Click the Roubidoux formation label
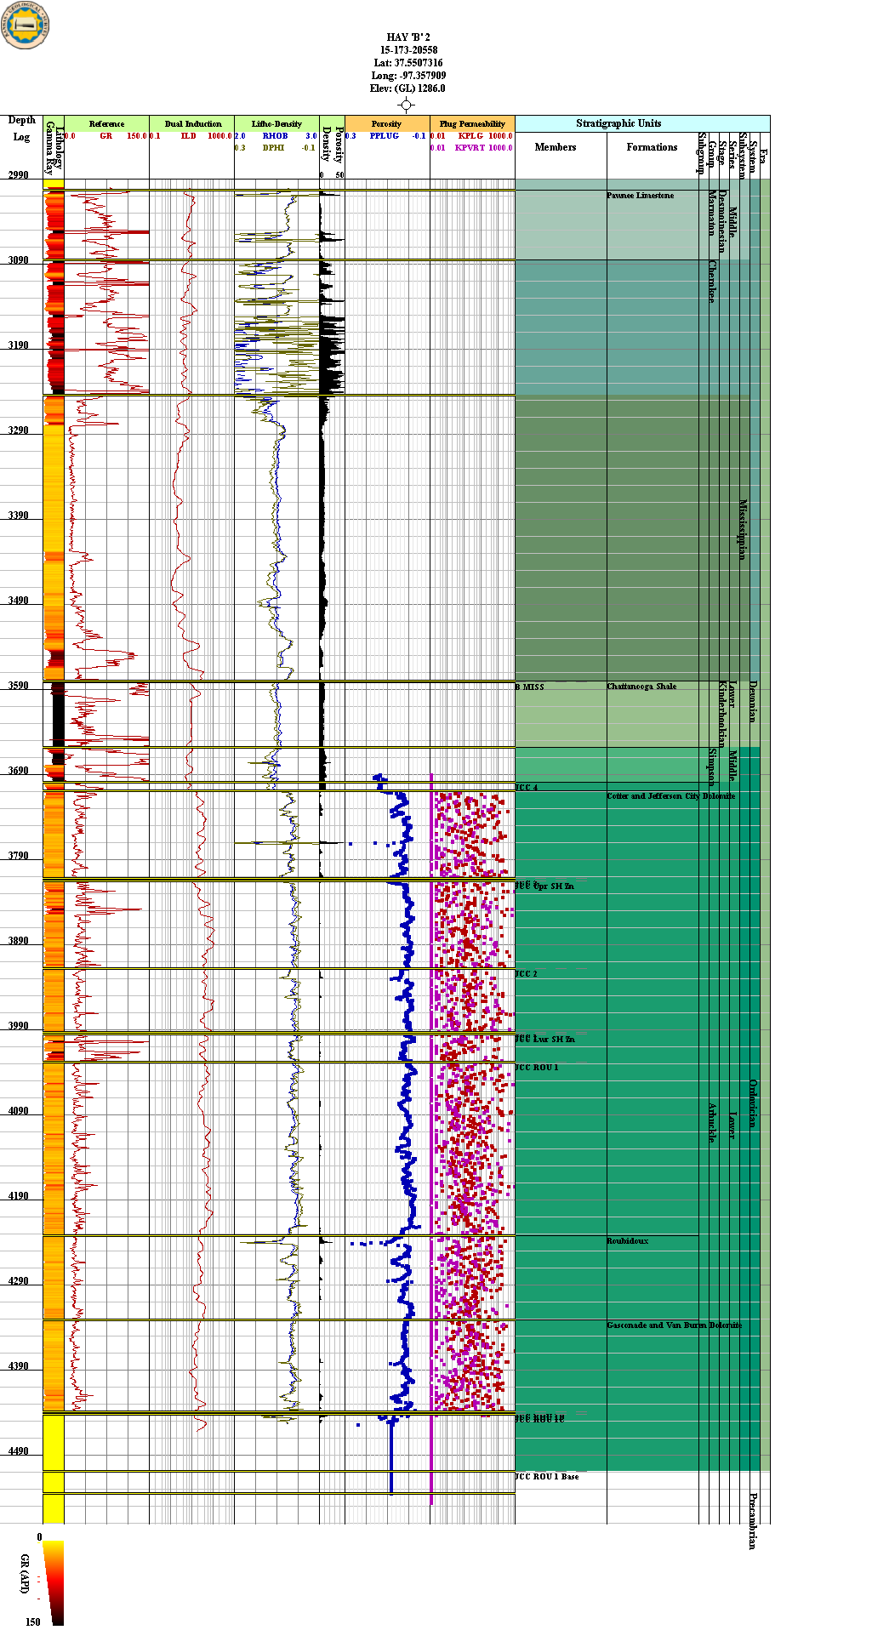The width and height of the screenshot is (872, 1630). click(627, 1241)
